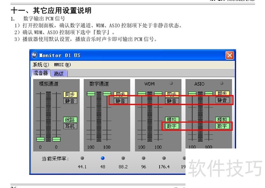
Task: Select 数字 output under WDM
Action: (172, 126)
